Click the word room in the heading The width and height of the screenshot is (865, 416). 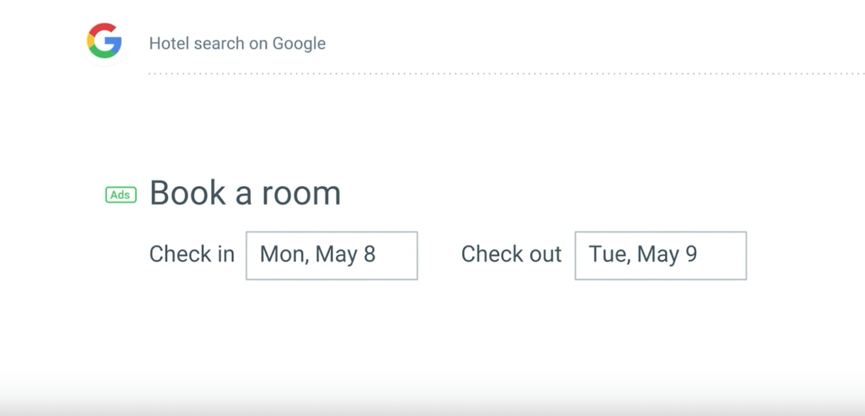coord(301,194)
